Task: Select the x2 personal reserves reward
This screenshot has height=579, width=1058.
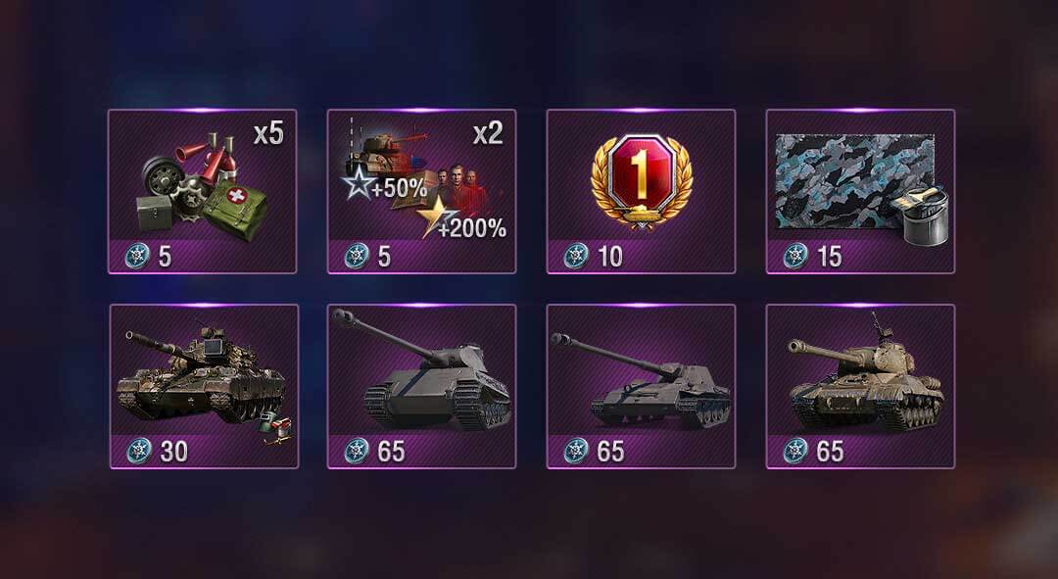Action: (421, 192)
